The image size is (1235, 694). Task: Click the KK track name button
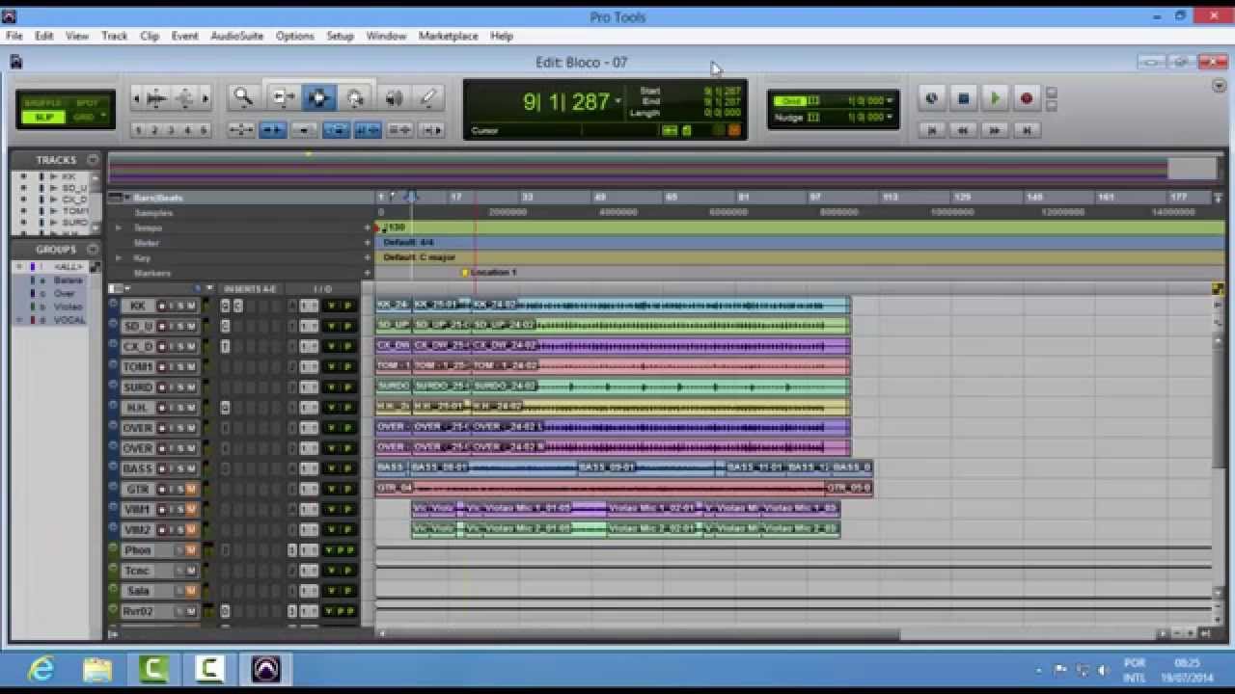(x=137, y=306)
